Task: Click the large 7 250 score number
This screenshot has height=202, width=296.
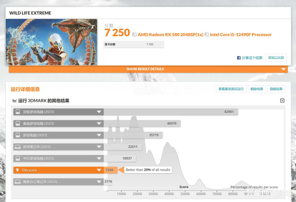Action: (117, 33)
